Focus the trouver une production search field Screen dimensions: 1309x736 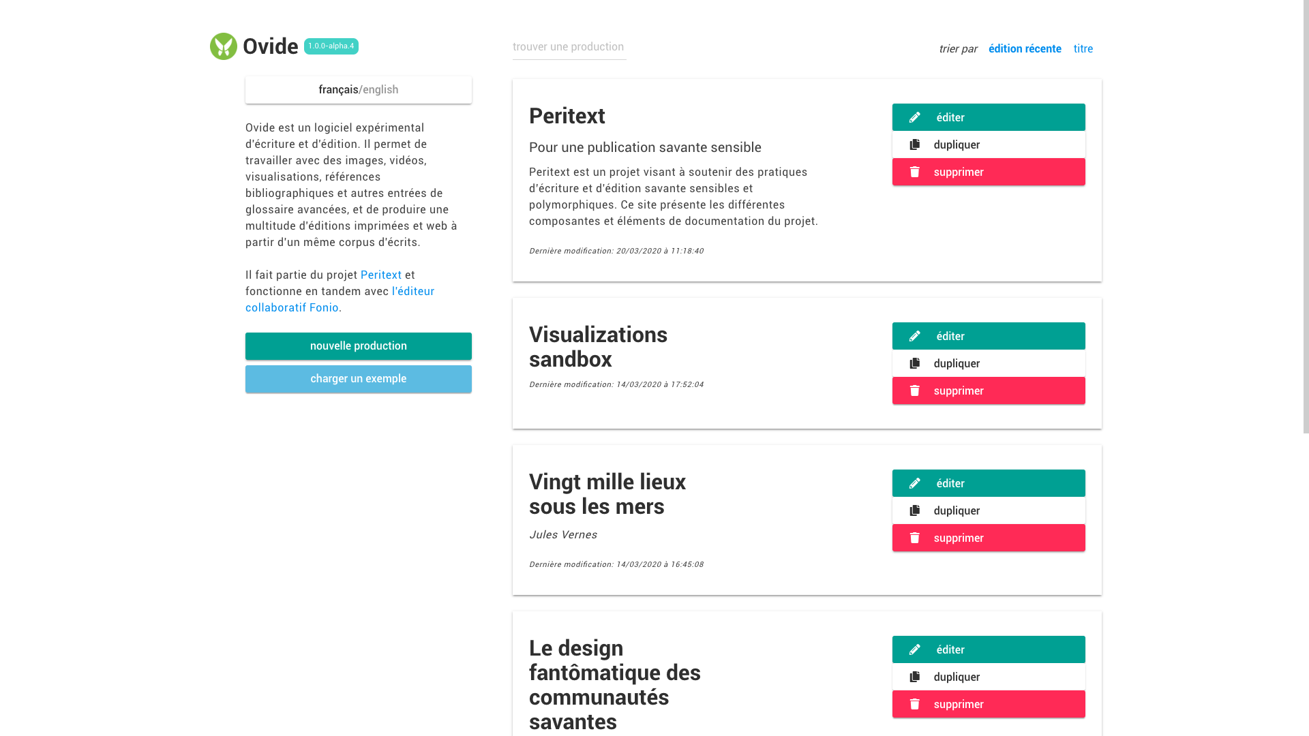click(x=569, y=47)
